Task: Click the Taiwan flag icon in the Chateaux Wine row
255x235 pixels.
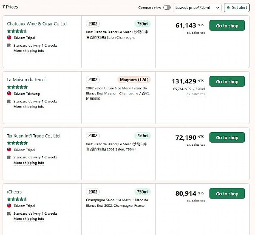Action: [x=9, y=37]
